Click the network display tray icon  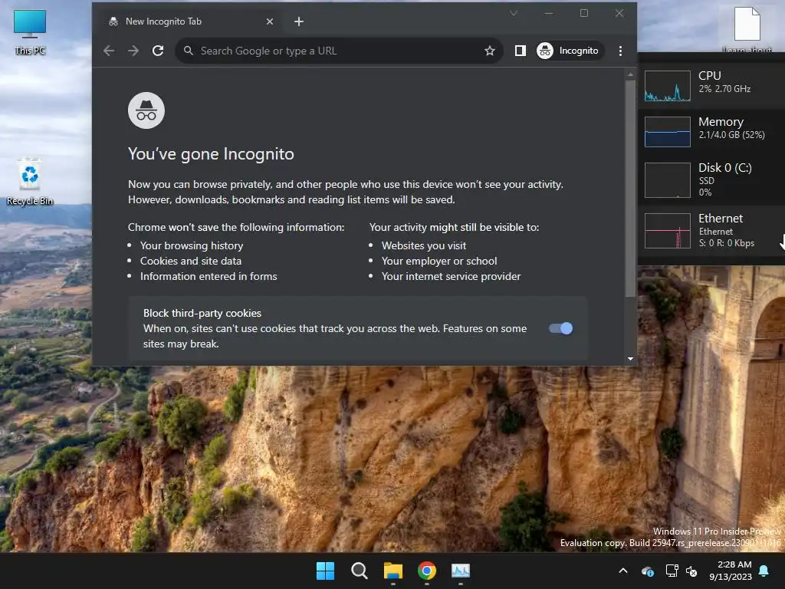(672, 571)
